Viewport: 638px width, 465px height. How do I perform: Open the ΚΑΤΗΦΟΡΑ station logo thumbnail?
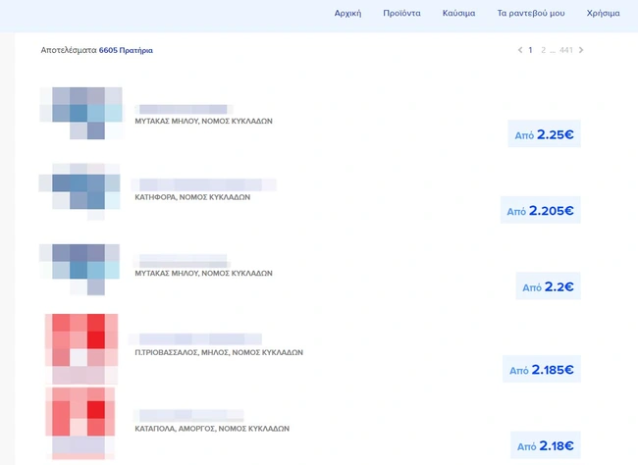tap(80, 187)
